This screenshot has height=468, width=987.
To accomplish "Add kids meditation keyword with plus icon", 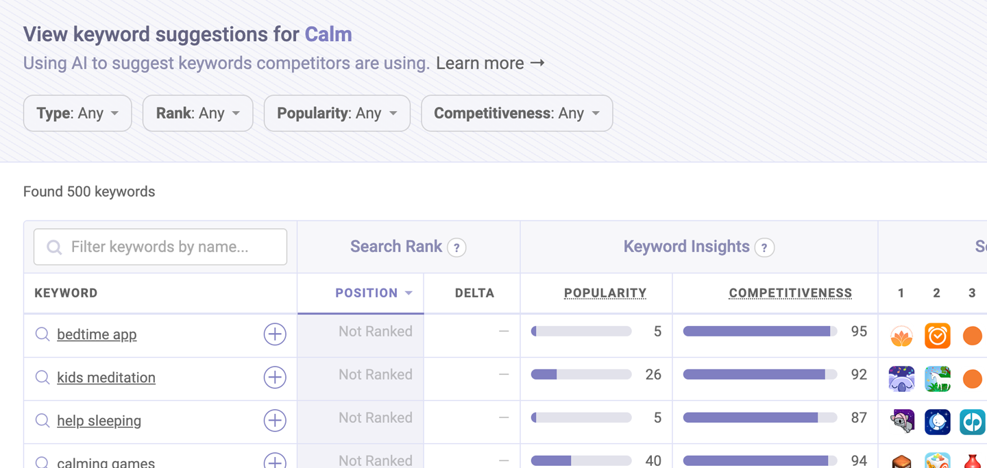I will pos(275,378).
